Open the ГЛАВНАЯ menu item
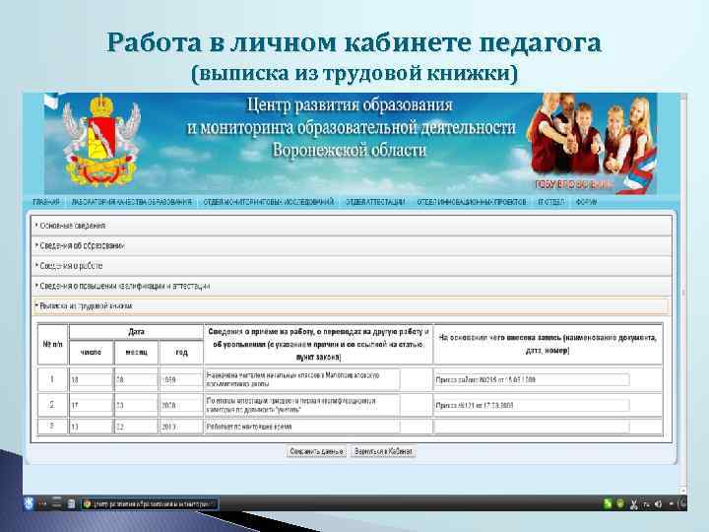709x532 pixels. [46, 202]
